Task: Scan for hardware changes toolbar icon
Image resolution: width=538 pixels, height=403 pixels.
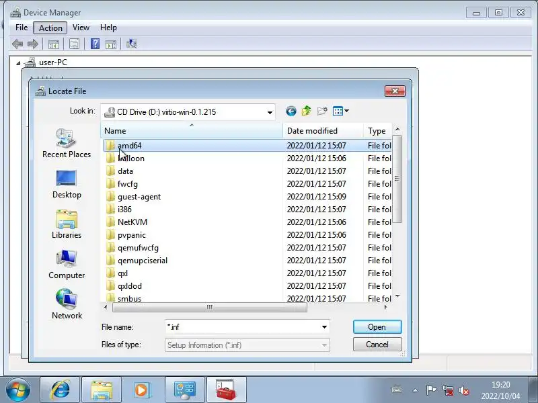Action: pos(132,44)
